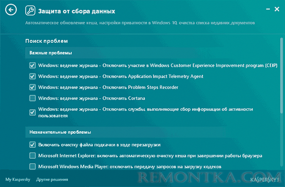Check the Internet Explorer automatic cache cleanup box
Viewport: 285px width, 187px height.
(32, 156)
